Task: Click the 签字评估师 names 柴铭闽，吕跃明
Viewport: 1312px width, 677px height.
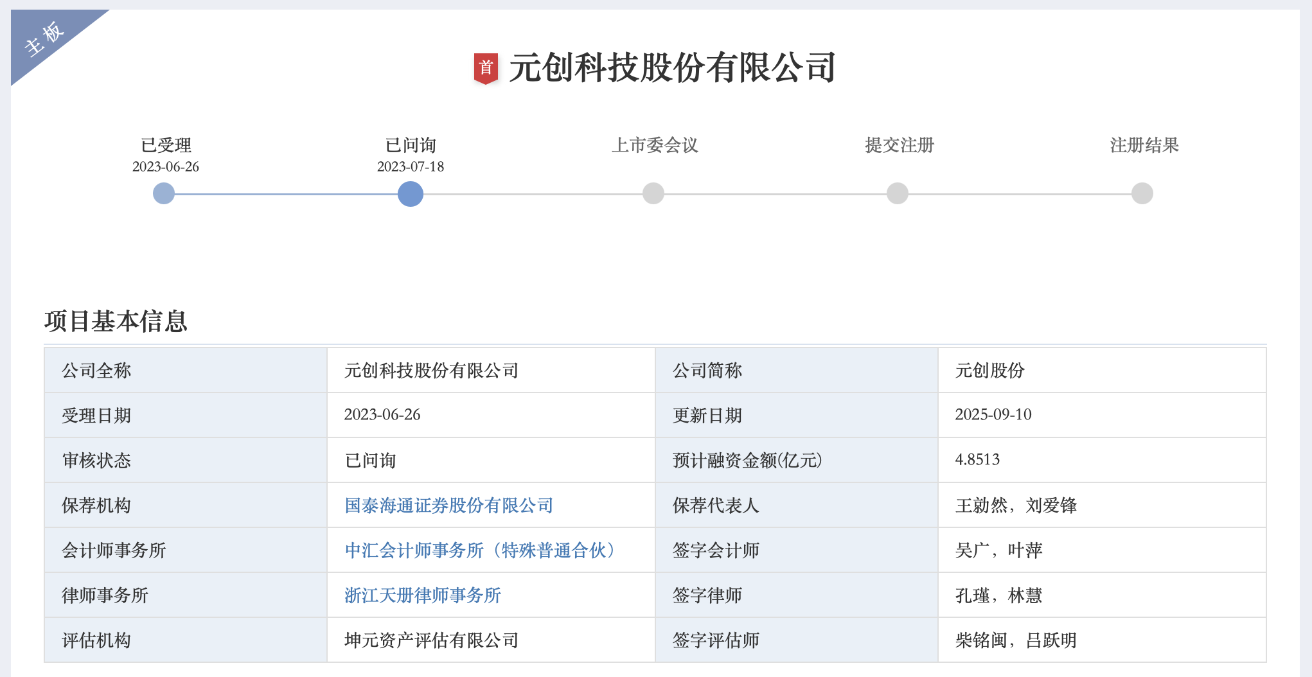Action: tap(1016, 640)
